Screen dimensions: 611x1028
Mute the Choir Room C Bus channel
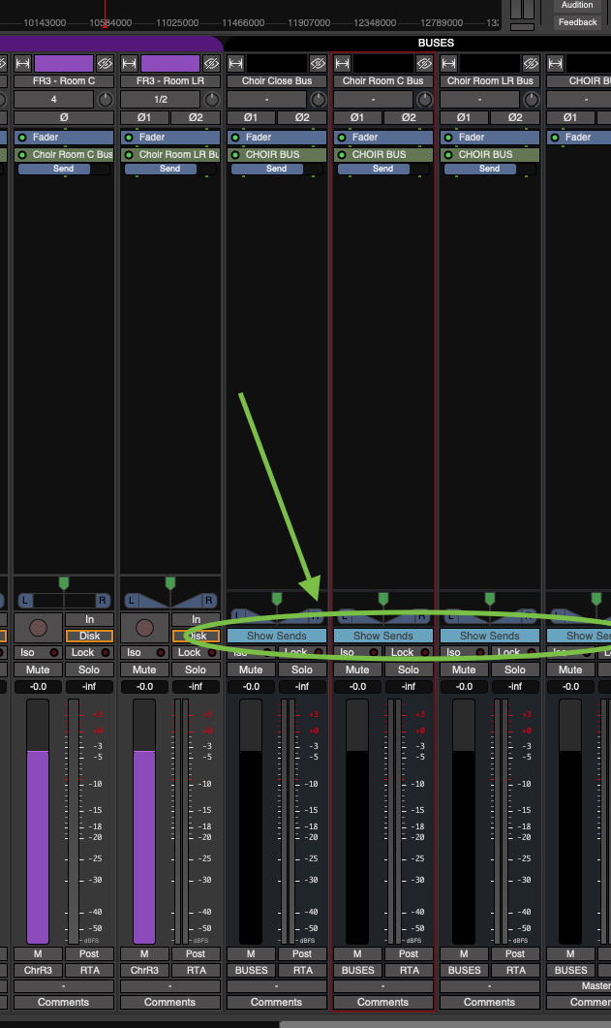[357, 670]
